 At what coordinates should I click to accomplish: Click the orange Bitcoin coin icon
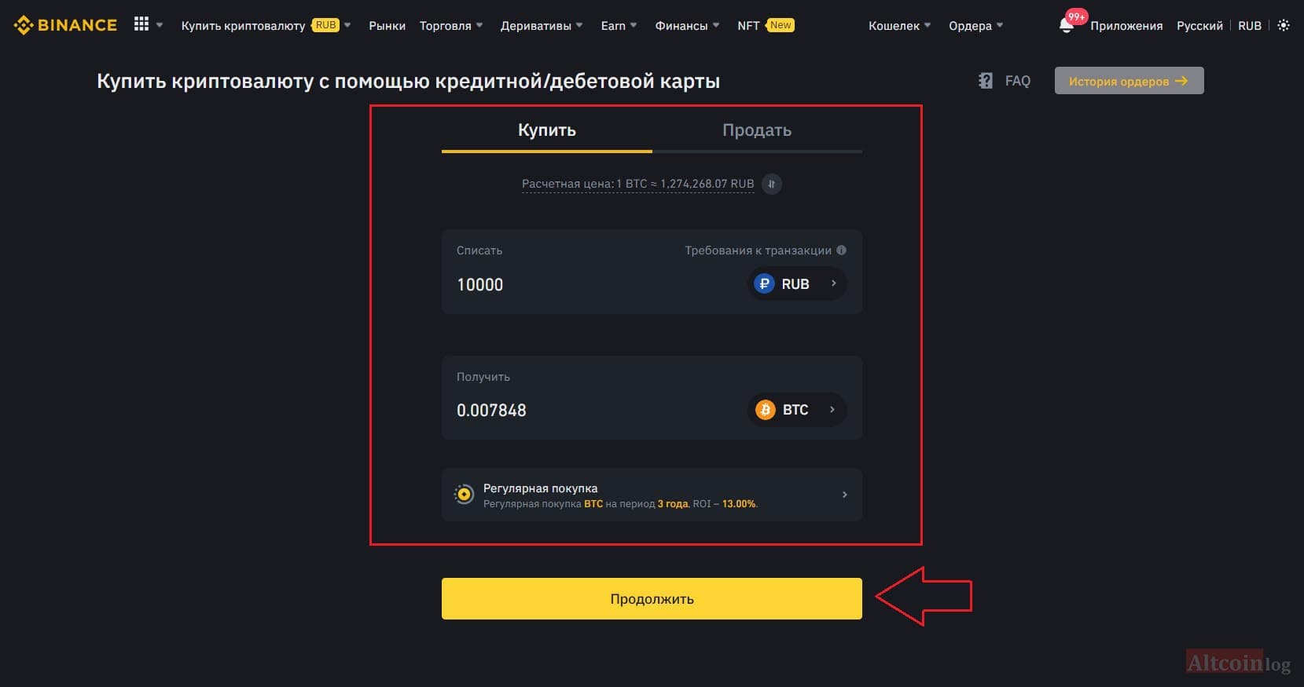[x=766, y=410]
